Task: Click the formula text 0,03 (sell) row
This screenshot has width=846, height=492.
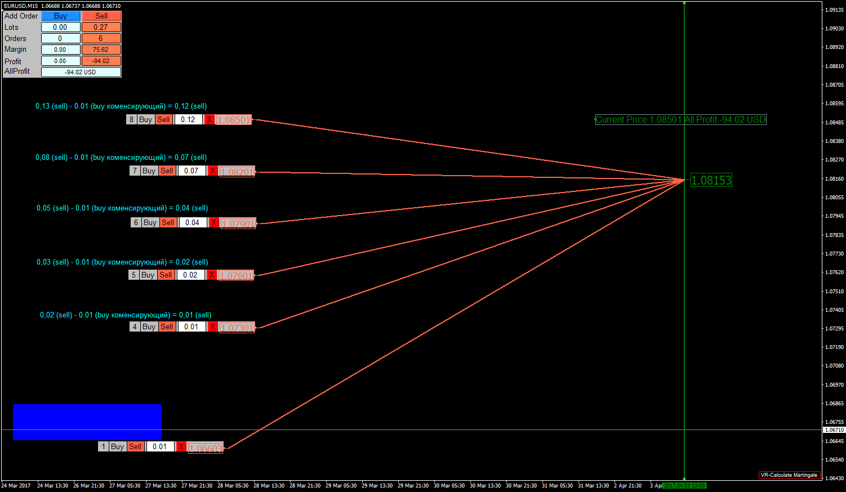Action: pos(122,262)
